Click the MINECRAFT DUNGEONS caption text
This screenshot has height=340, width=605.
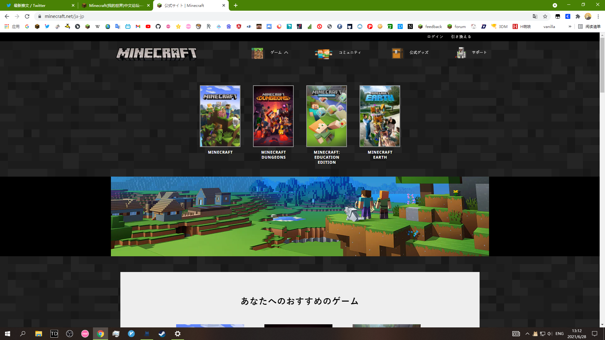[x=274, y=155]
